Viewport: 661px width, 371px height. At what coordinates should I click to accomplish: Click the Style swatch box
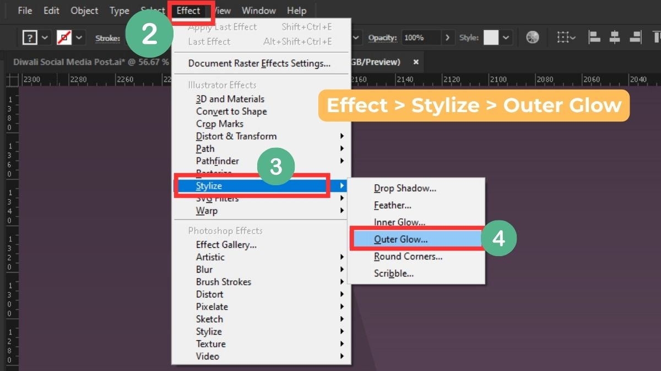pyautogui.click(x=491, y=38)
